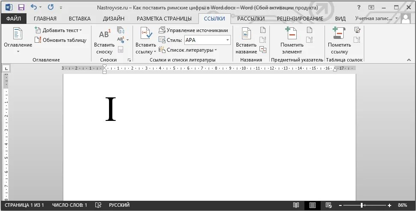
Task: Click Добавить текст dropdown
Action: (59, 30)
